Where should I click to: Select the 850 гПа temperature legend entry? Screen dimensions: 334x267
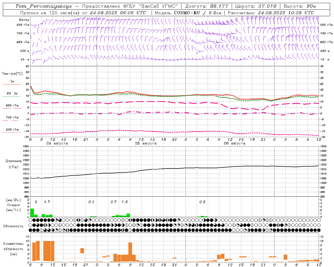point(12,106)
